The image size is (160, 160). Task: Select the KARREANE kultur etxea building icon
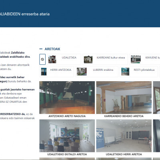88,59
